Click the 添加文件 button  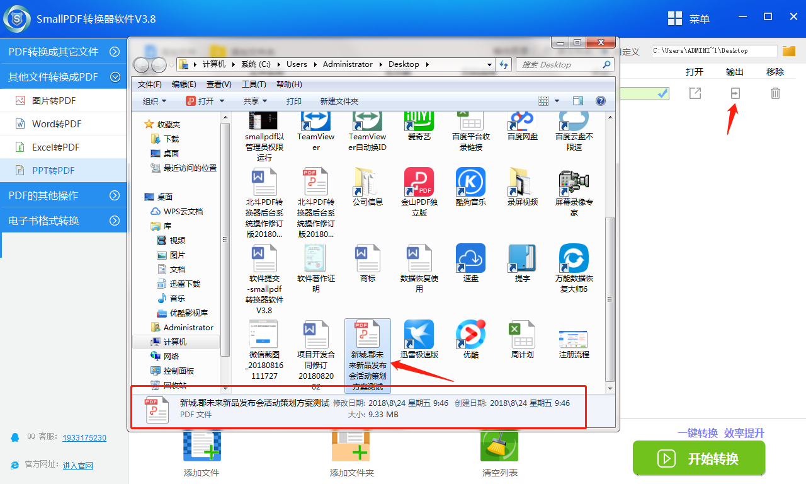201,454
